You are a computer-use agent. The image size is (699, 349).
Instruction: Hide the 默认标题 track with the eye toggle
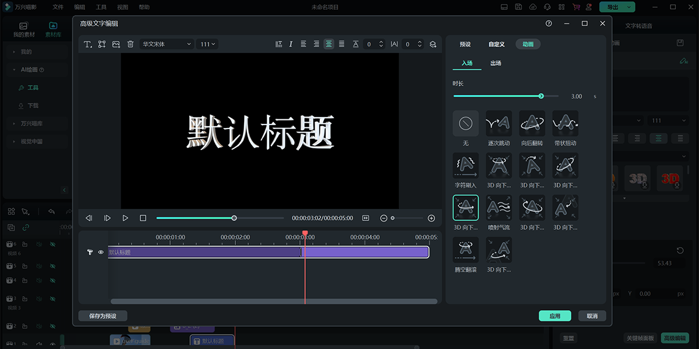pyautogui.click(x=100, y=252)
